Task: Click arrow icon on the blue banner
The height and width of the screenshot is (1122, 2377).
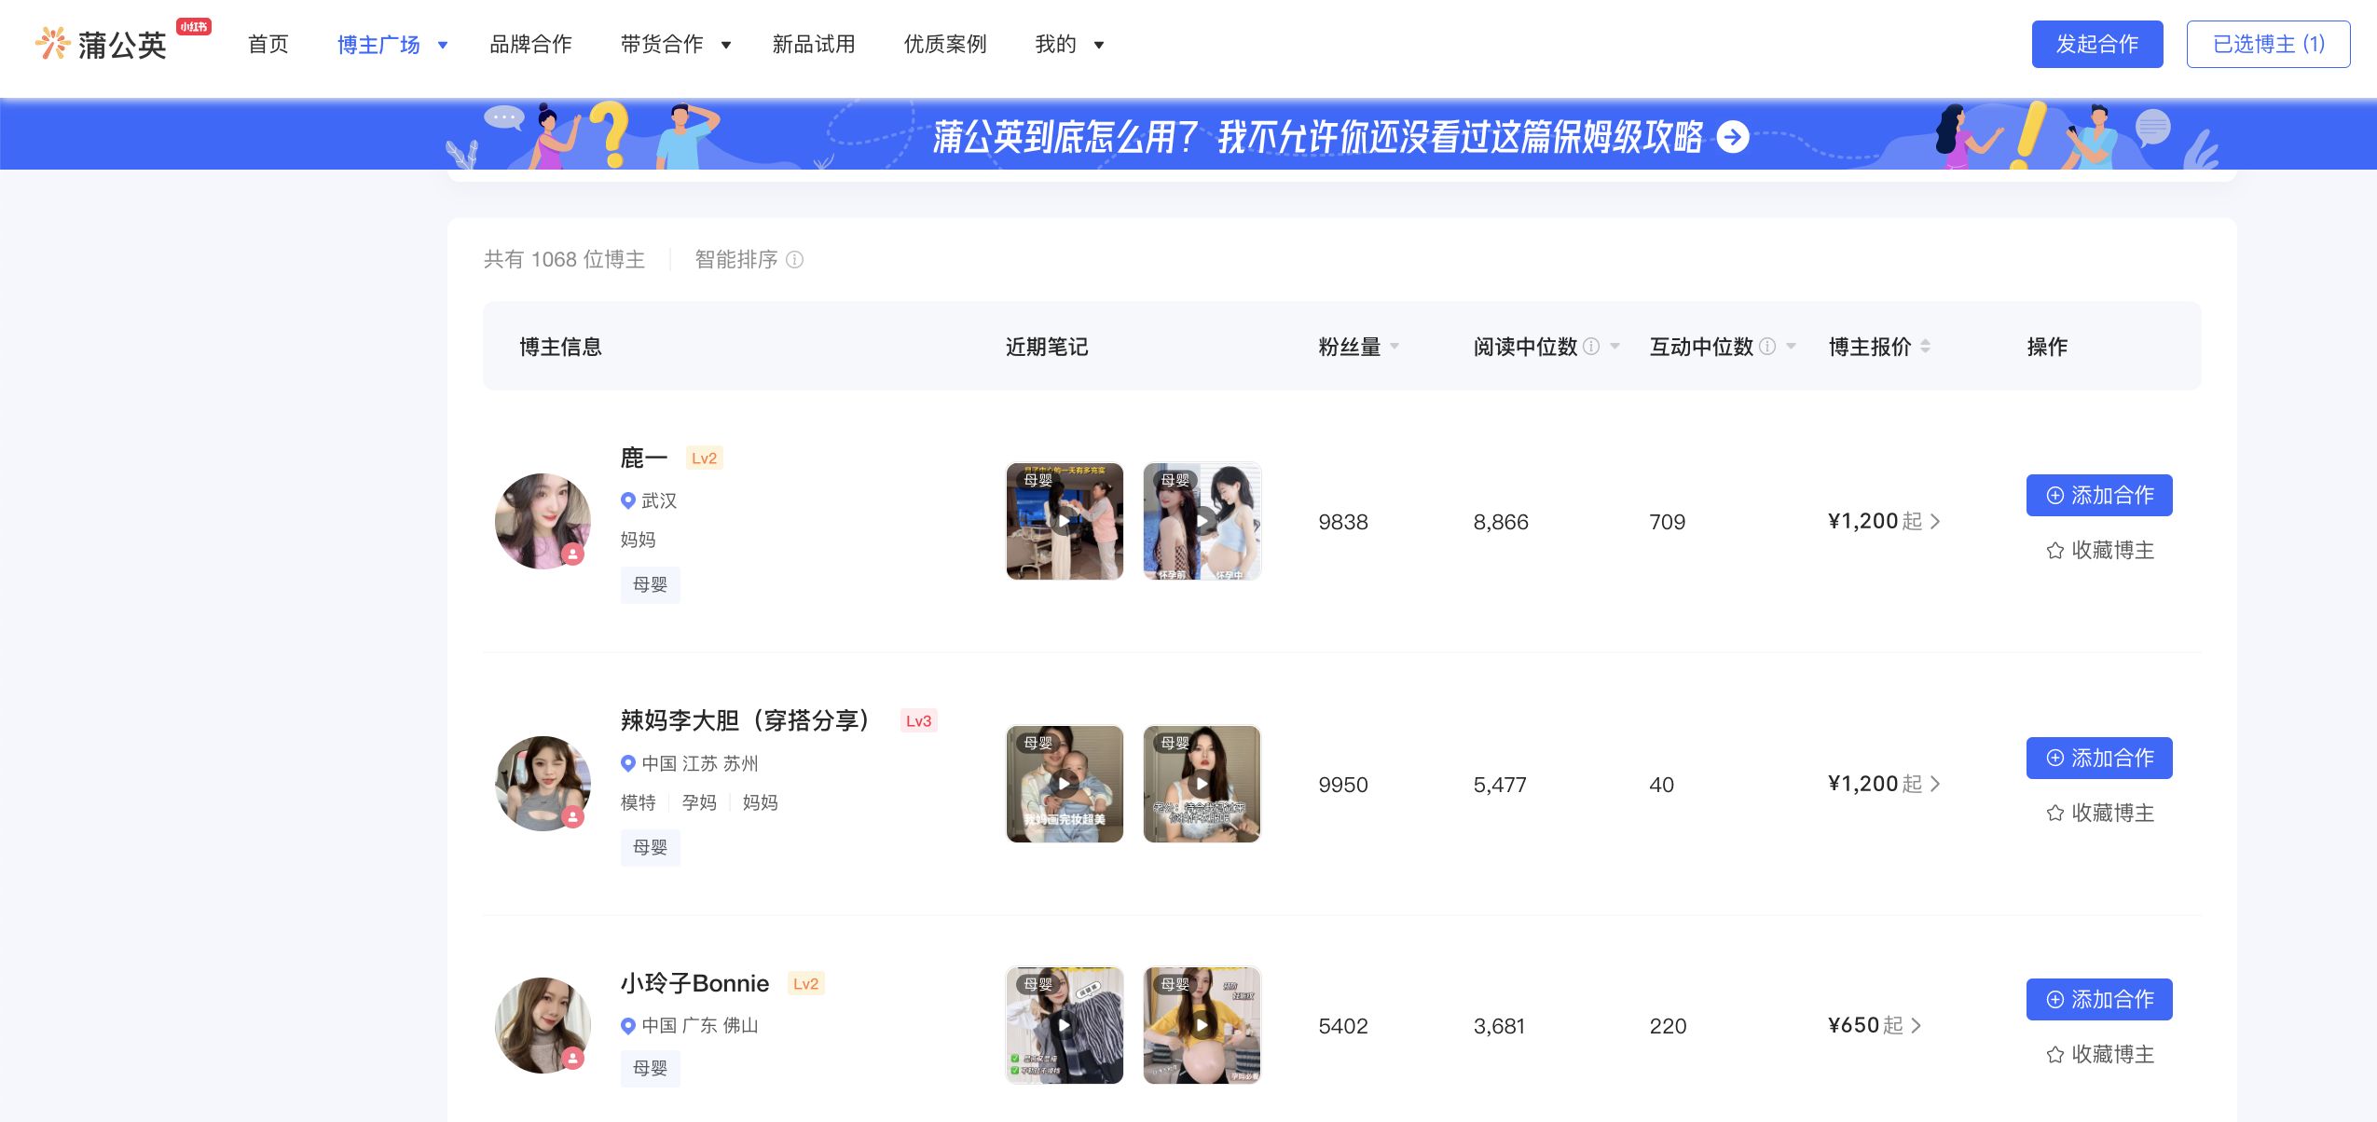Action: 1733,137
